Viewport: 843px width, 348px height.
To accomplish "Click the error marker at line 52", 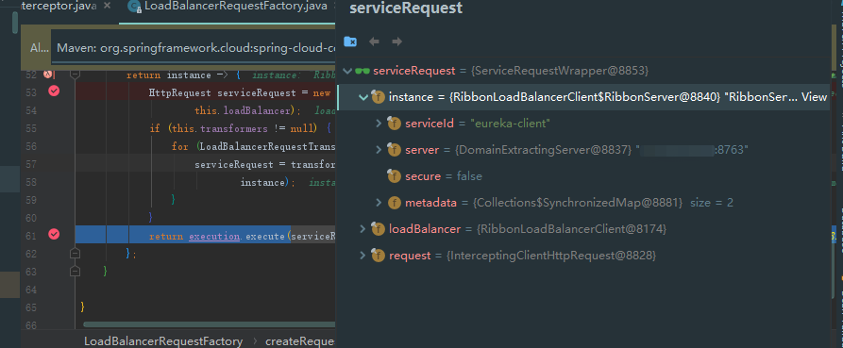I will 49,75.
